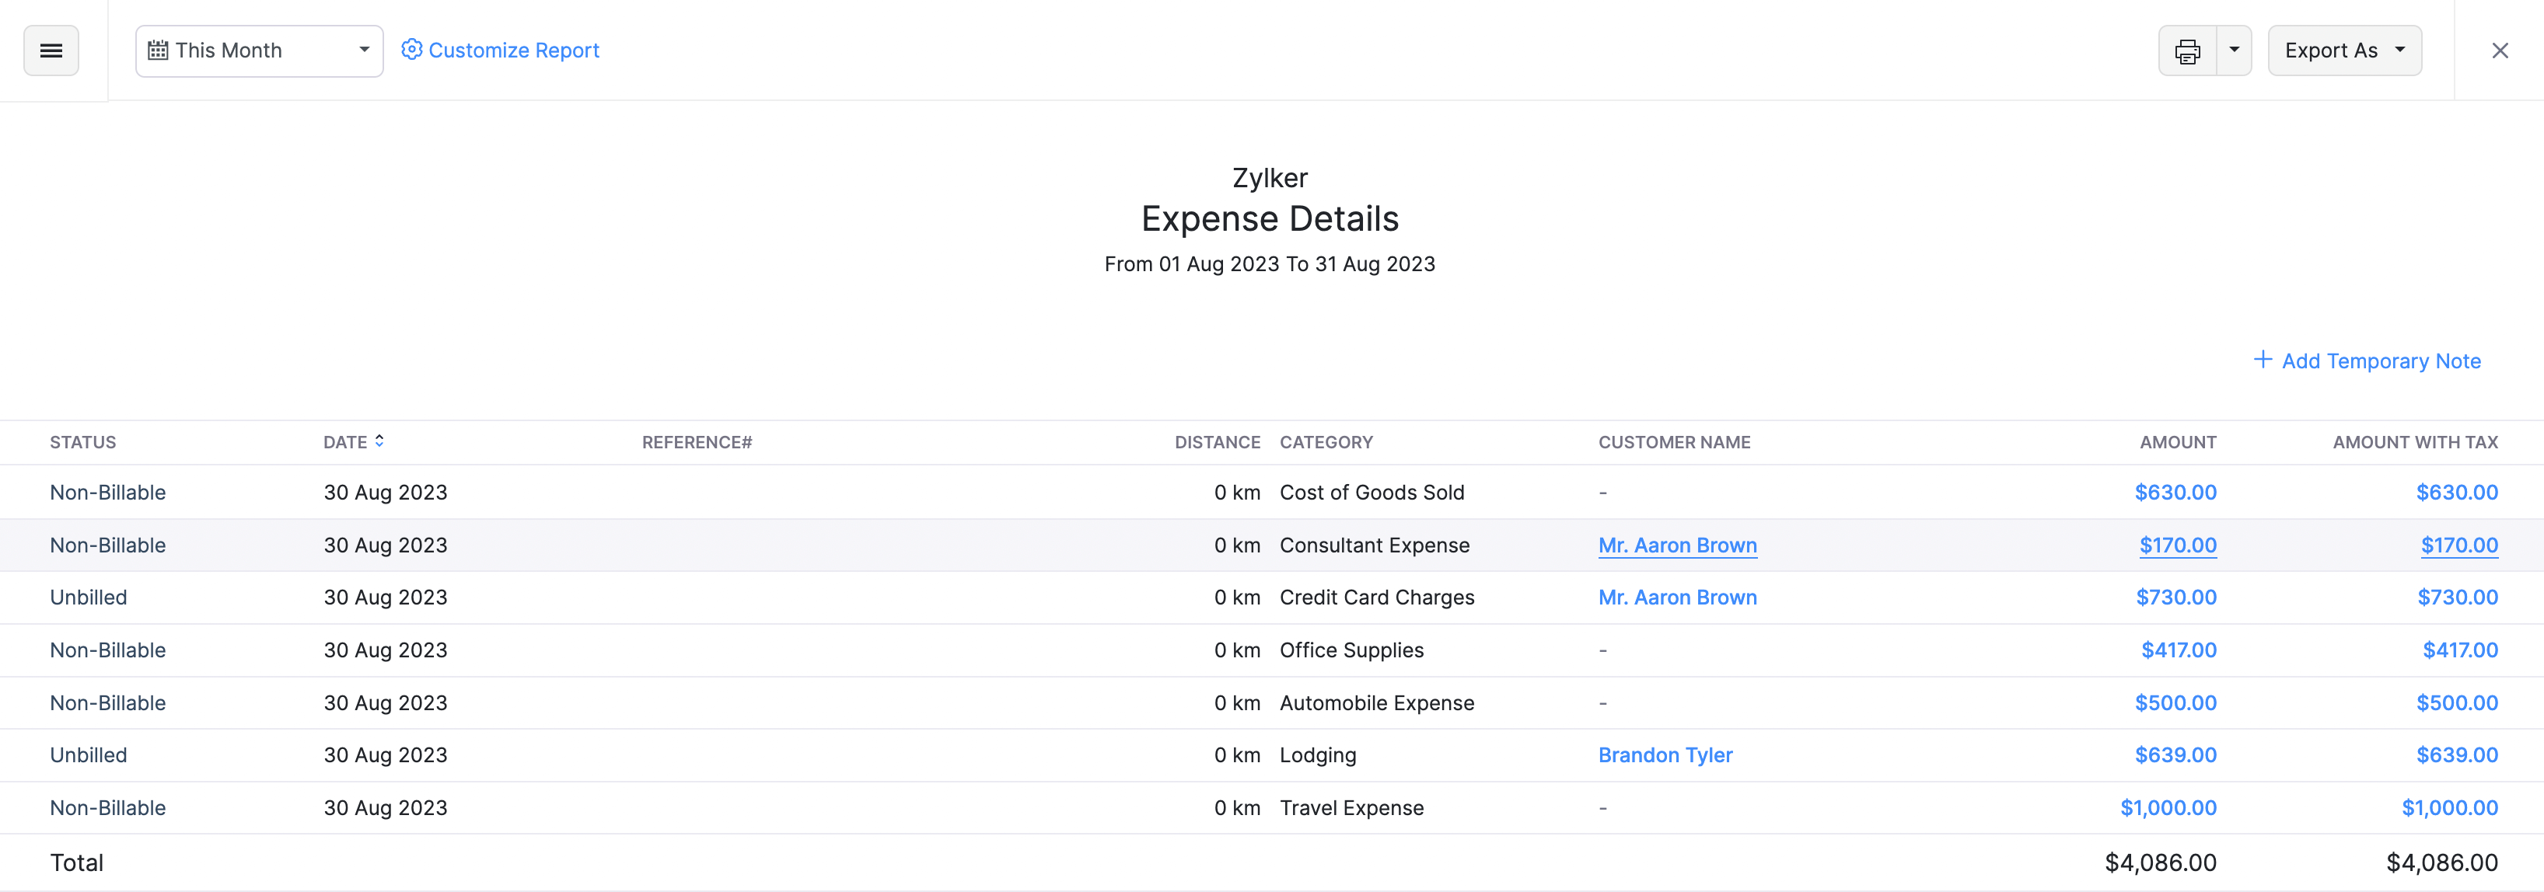Open Mr. Aaron Brown from Consultant Expense row
Screen dimensions: 2544x892
(1677, 544)
